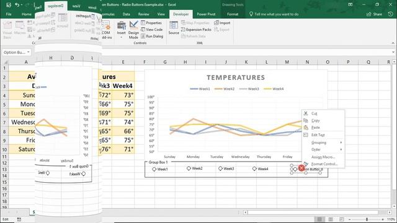Image resolution: width=397 pixels, height=223 pixels.
Task: Click Import in the XML group
Action: (x=222, y=23)
